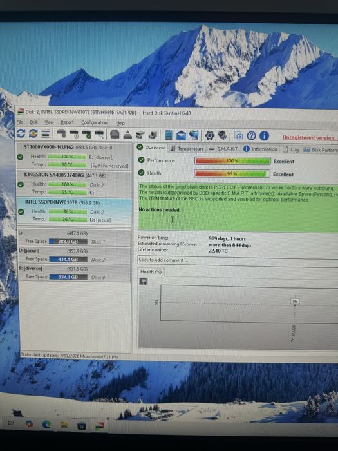Click the gray disk-arm toolbar icon
The width and height of the screenshot is (338, 451).
(x=61, y=134)
